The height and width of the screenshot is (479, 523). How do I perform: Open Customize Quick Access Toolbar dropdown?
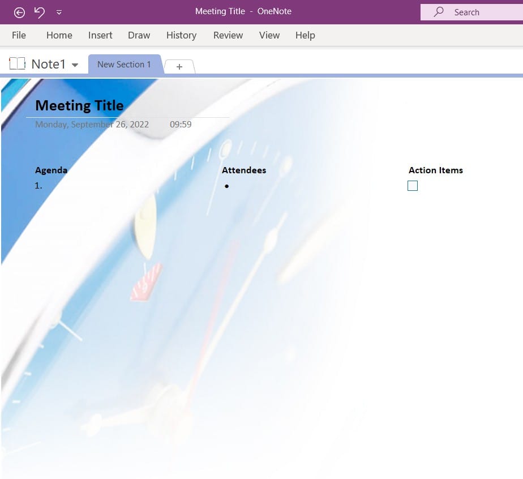pyautogui.click(x=59, y=12)
